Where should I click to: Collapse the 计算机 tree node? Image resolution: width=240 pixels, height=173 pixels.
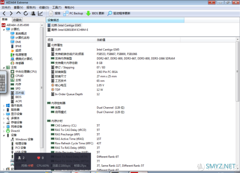[4, 29]
